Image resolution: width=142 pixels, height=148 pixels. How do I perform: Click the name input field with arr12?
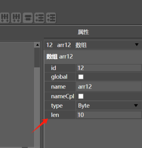pyautogui.click(x=109, y=87)
